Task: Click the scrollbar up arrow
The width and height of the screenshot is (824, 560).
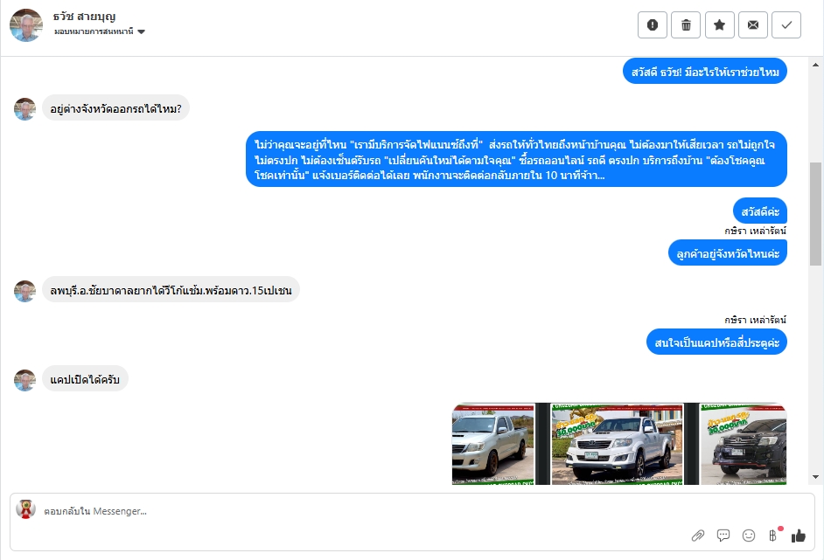Action: (815, 65)
